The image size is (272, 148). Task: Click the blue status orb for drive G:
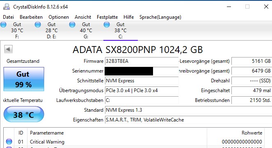[x=72, y=24]
